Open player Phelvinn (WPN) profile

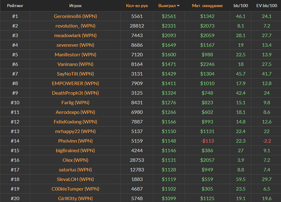pos(75,141)
